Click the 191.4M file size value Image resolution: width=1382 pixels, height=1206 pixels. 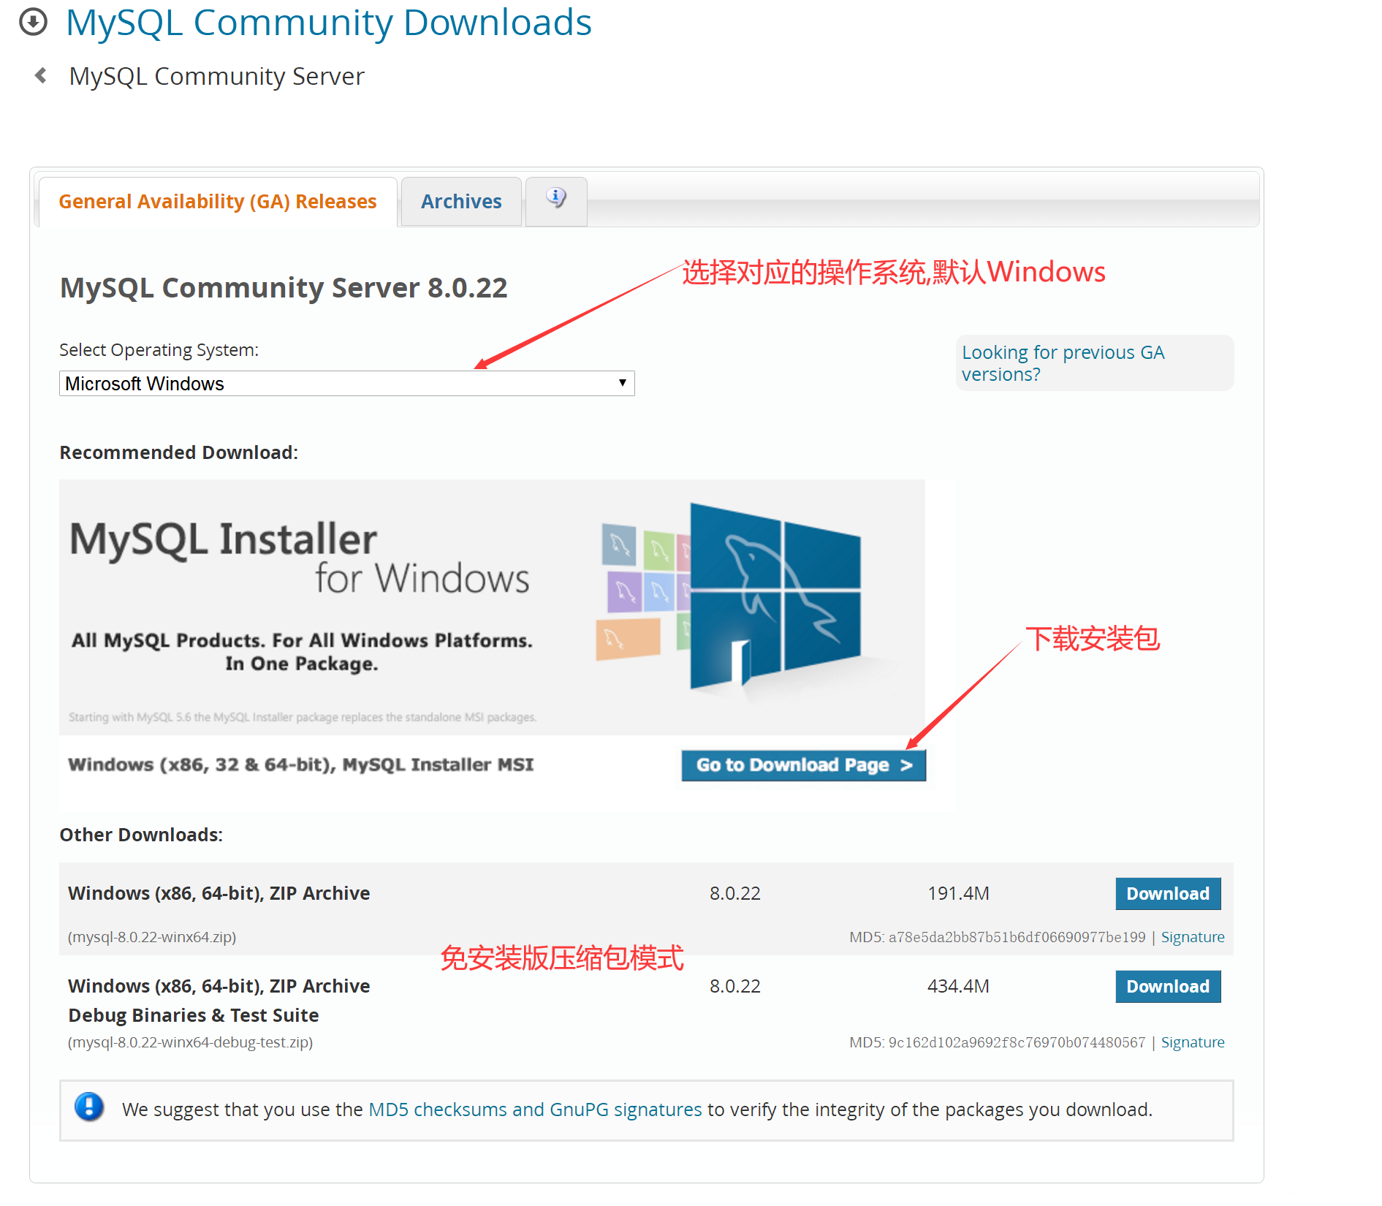point(958,893)
